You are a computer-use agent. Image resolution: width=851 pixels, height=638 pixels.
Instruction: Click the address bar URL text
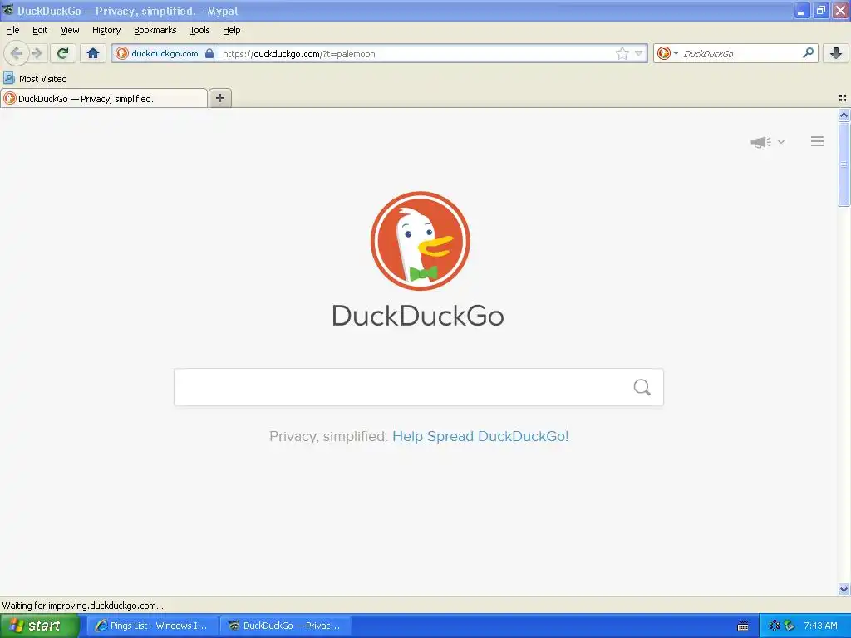299,54
